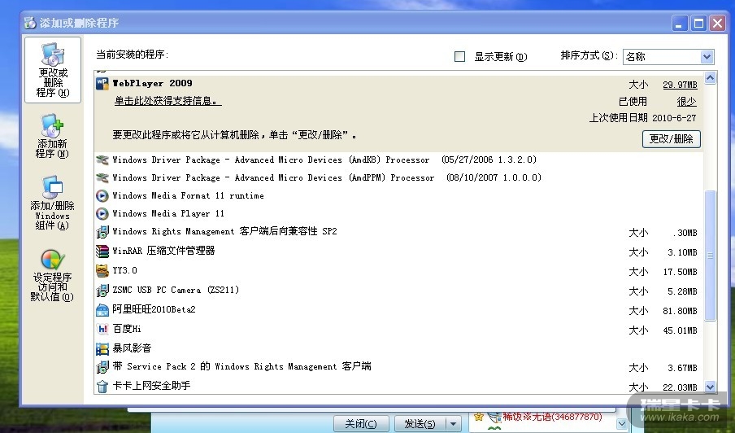Click the 81.80MB size value
Screen dimensions: 735x433
681,311
